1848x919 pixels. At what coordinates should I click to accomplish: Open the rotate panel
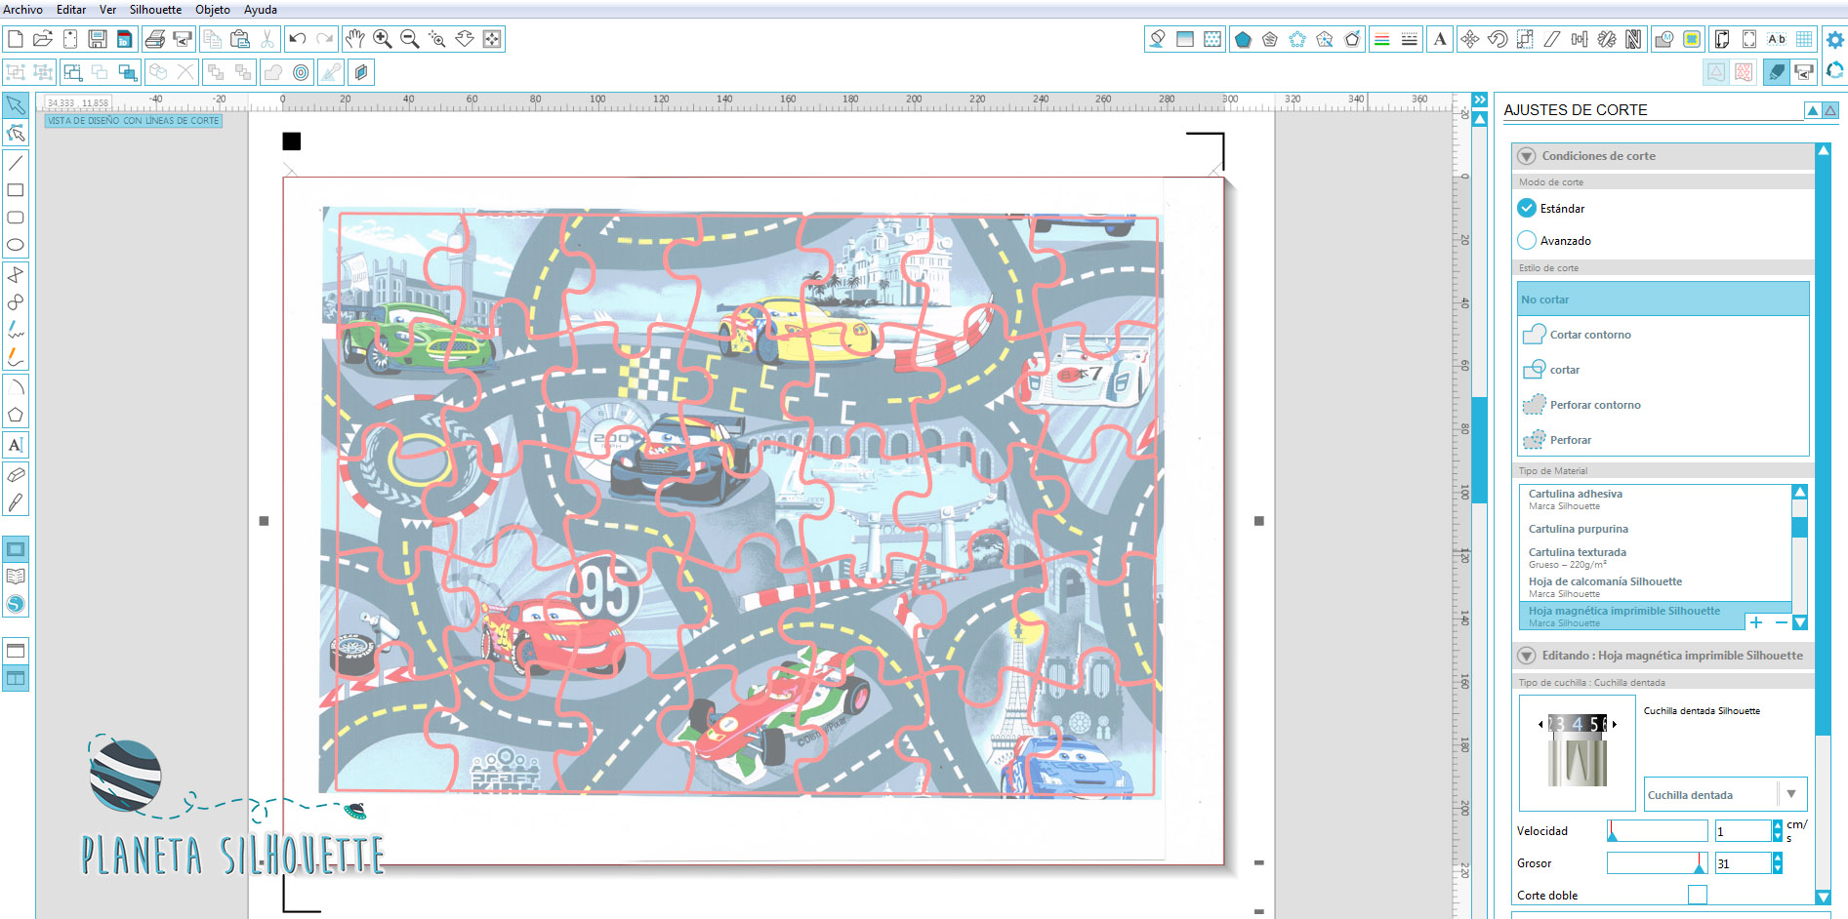(x=1498, y=39)
